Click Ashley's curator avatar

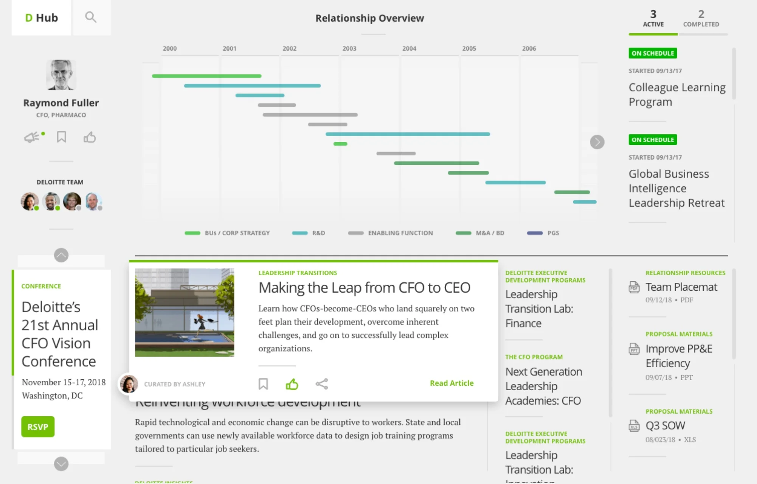[x=129, y=384]
